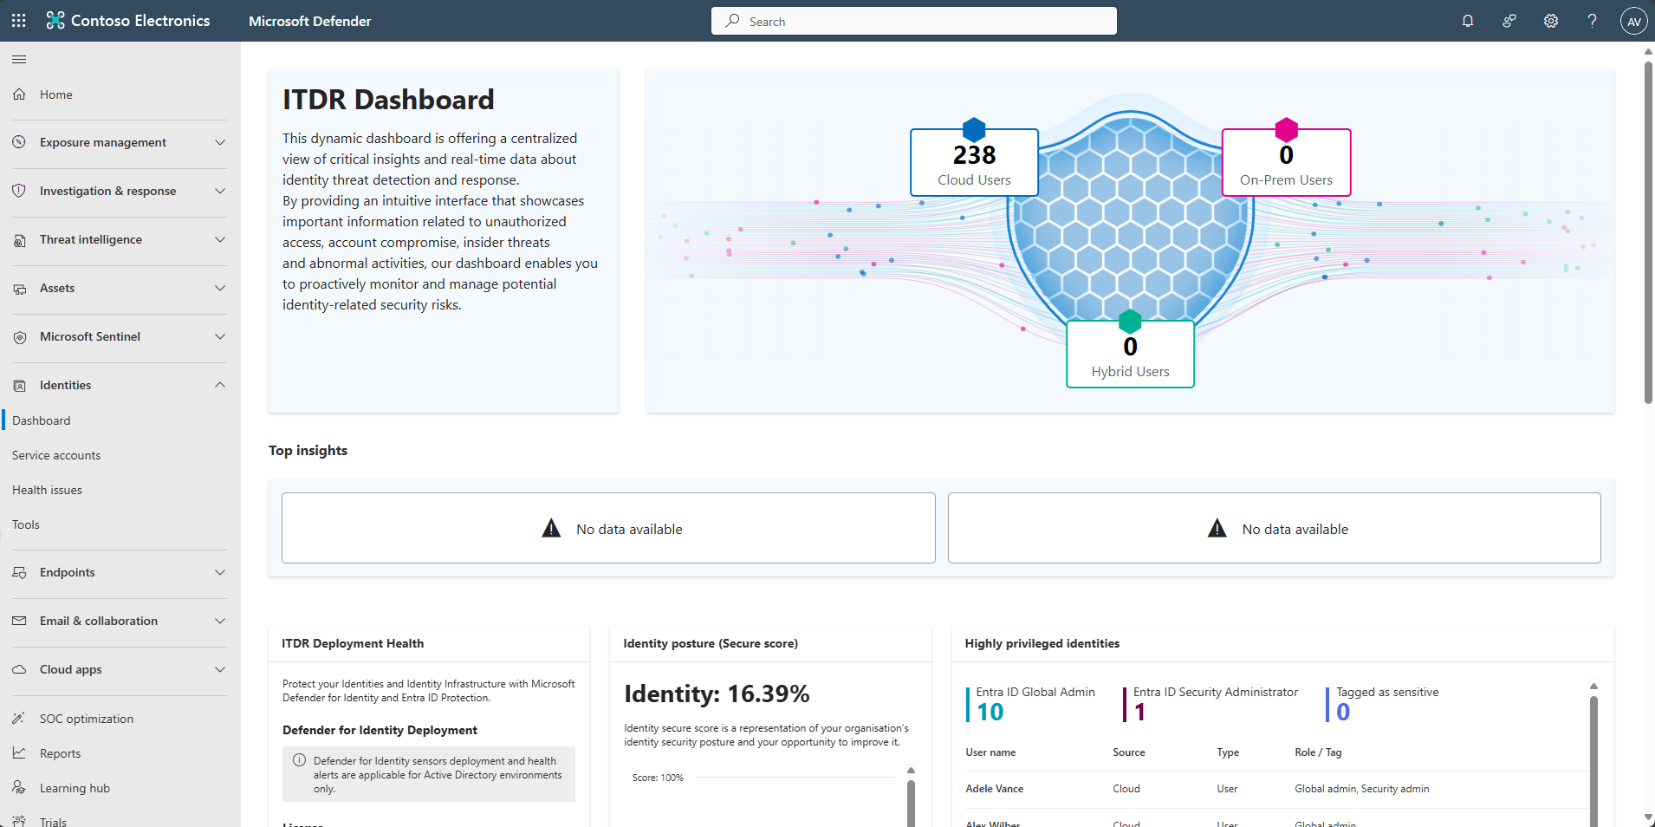Click the Microsoft Sentinel icon

(19, 337)
